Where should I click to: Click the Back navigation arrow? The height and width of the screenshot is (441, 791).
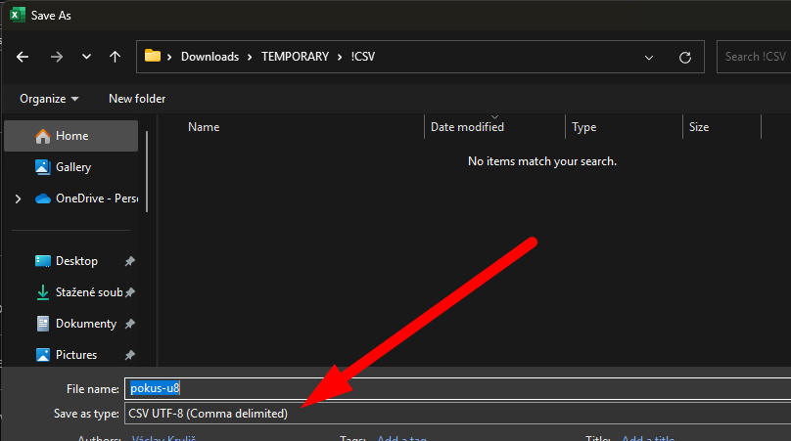(x=23, y=57)
